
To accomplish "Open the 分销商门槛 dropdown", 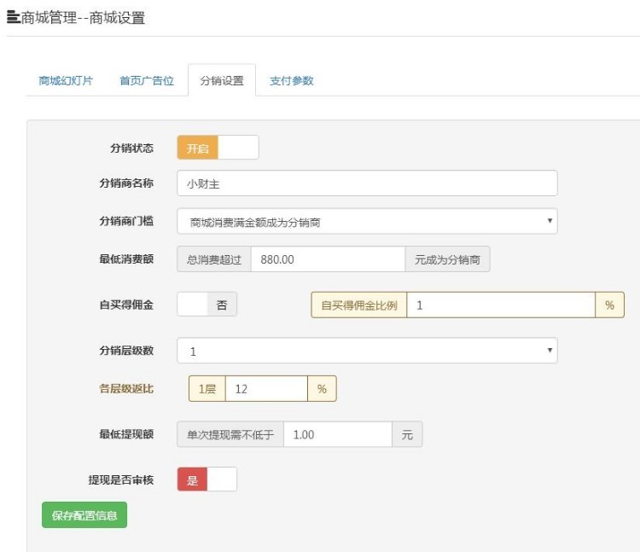I will click(x=367, y=222).
